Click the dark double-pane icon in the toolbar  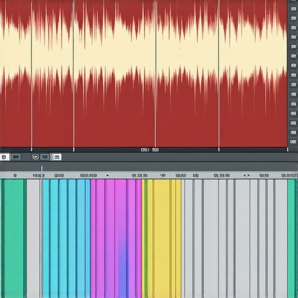pyautogui.click(x=16, y=157)
